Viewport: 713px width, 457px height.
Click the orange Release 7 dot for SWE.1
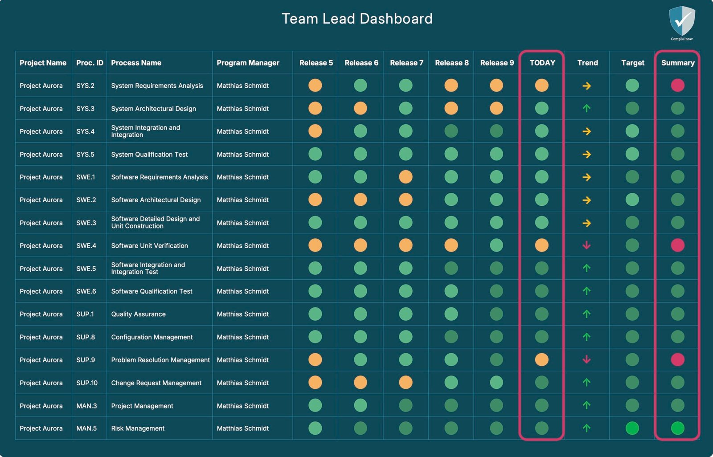pos(406,177)
